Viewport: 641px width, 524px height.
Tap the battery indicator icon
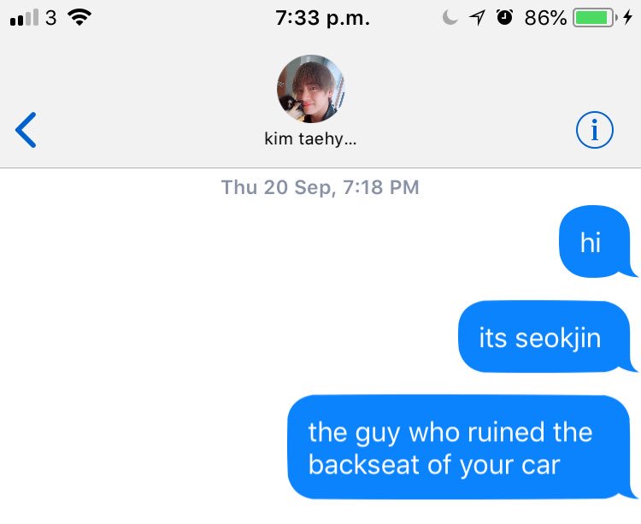click(x=595, y=18)
